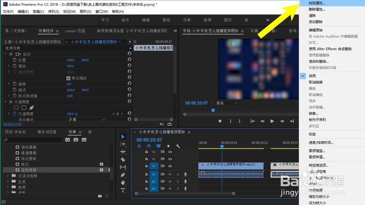
Task: Expand the Scale parameter
Action: tap(9, 66)
